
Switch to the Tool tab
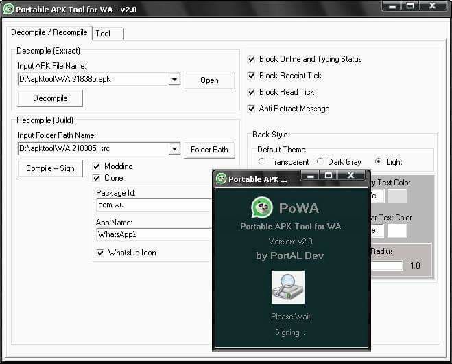pyautogui.click(x=108, y=34)
